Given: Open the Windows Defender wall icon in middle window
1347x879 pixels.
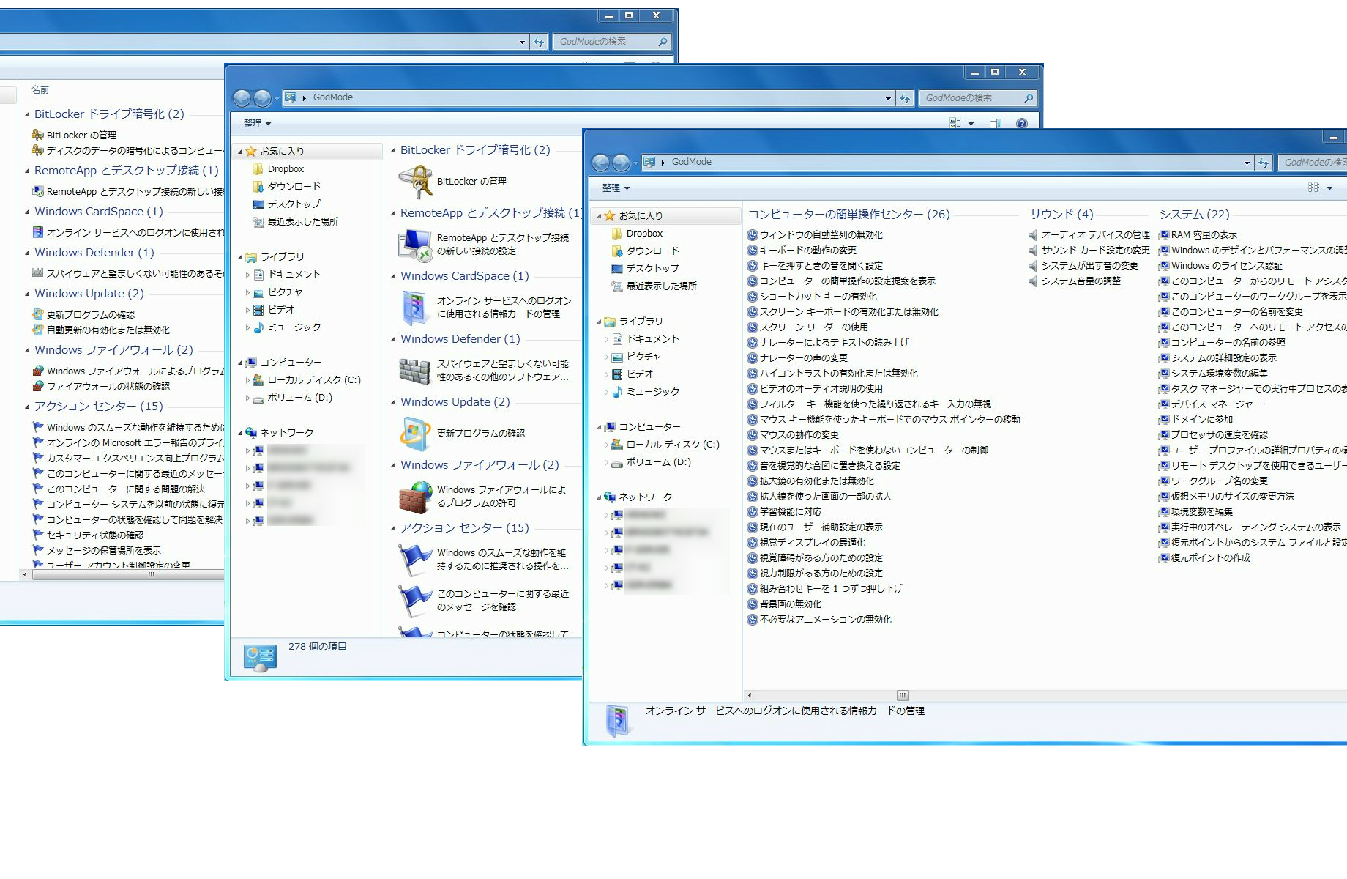Looking at the screenshot, I should click(x=415, y=371).
